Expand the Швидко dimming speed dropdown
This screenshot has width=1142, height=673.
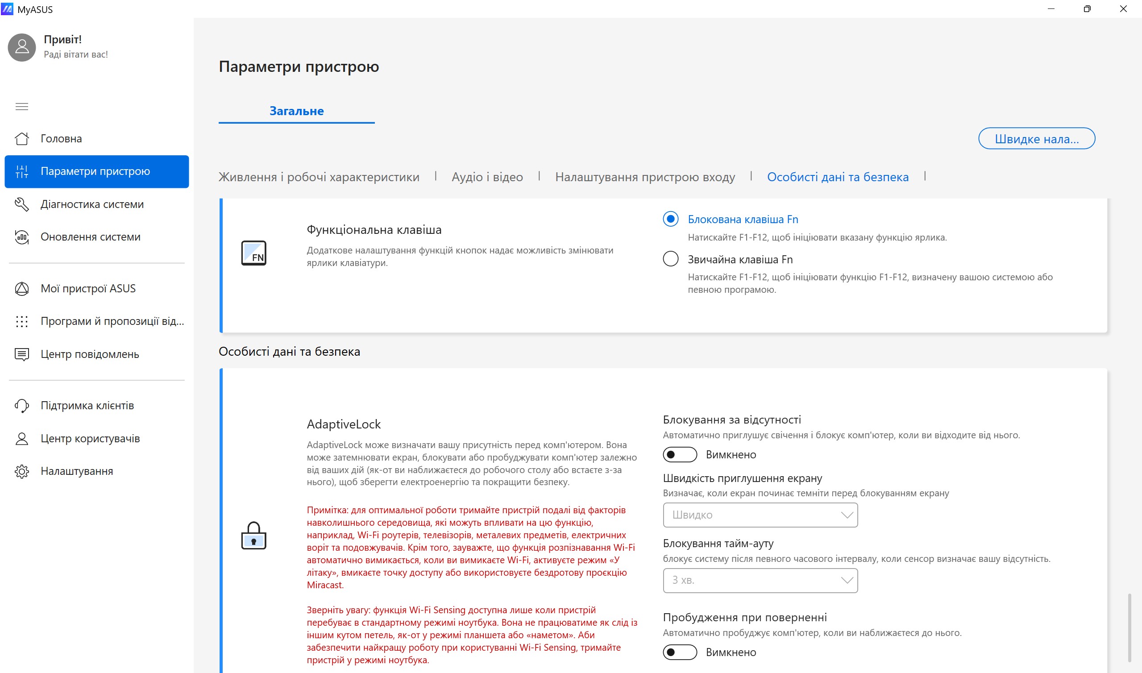point(760,515)
